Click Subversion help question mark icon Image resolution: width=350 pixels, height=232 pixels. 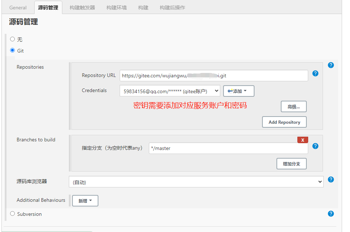331,214
